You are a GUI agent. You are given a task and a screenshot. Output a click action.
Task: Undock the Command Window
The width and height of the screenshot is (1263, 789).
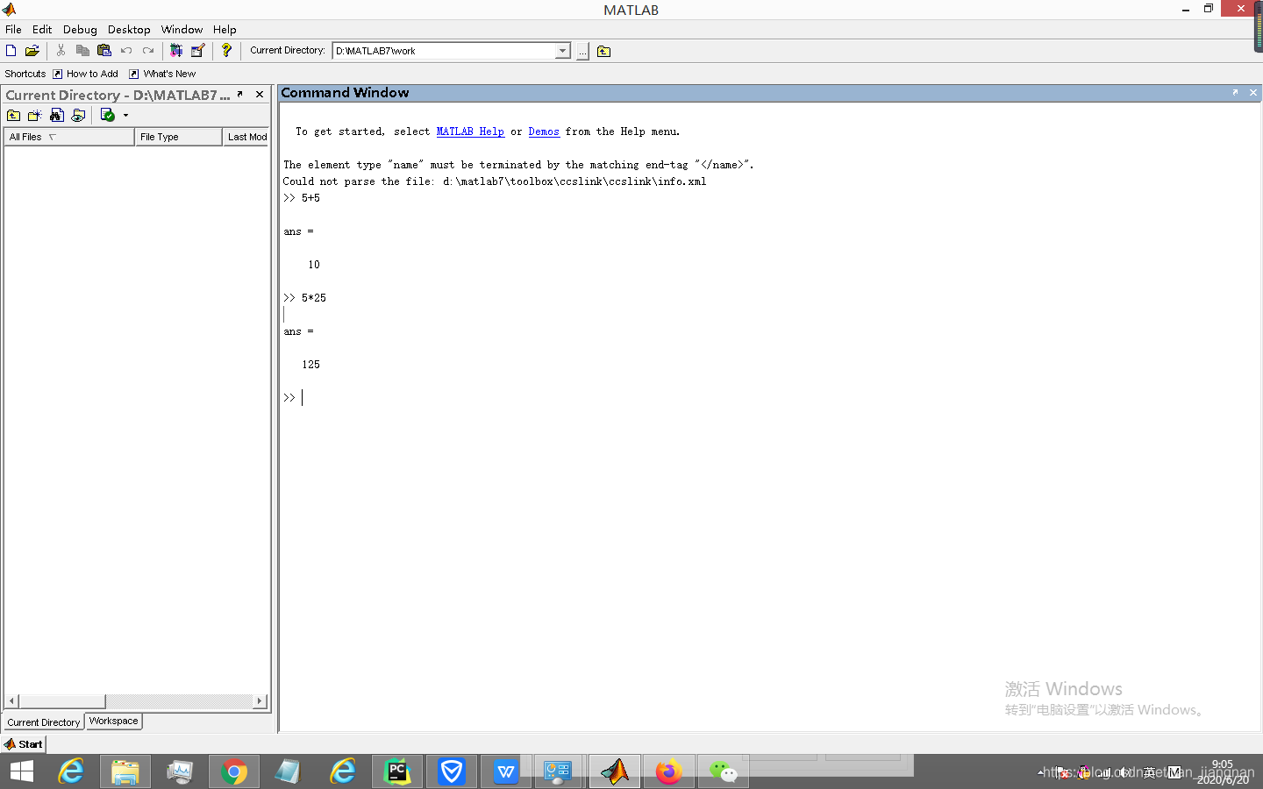pos(1235,92)
